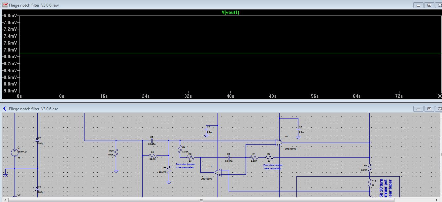Select resistor R5 symbol

pyautogui.click(x=153, y=155)
